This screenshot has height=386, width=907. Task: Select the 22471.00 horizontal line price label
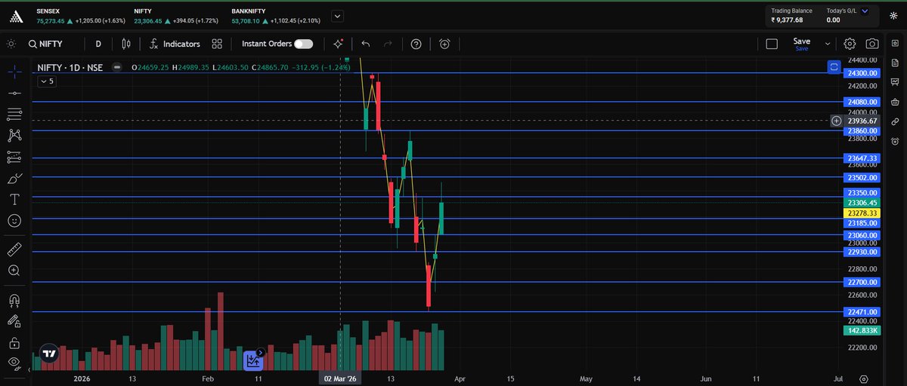click(862, 311)
